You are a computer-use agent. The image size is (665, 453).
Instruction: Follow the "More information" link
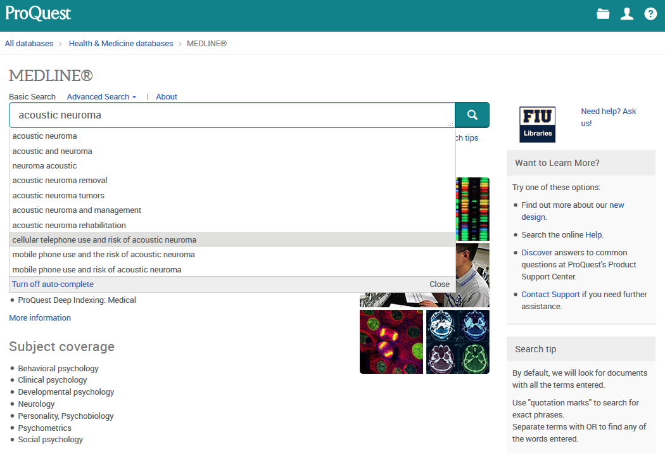(39, 317)
